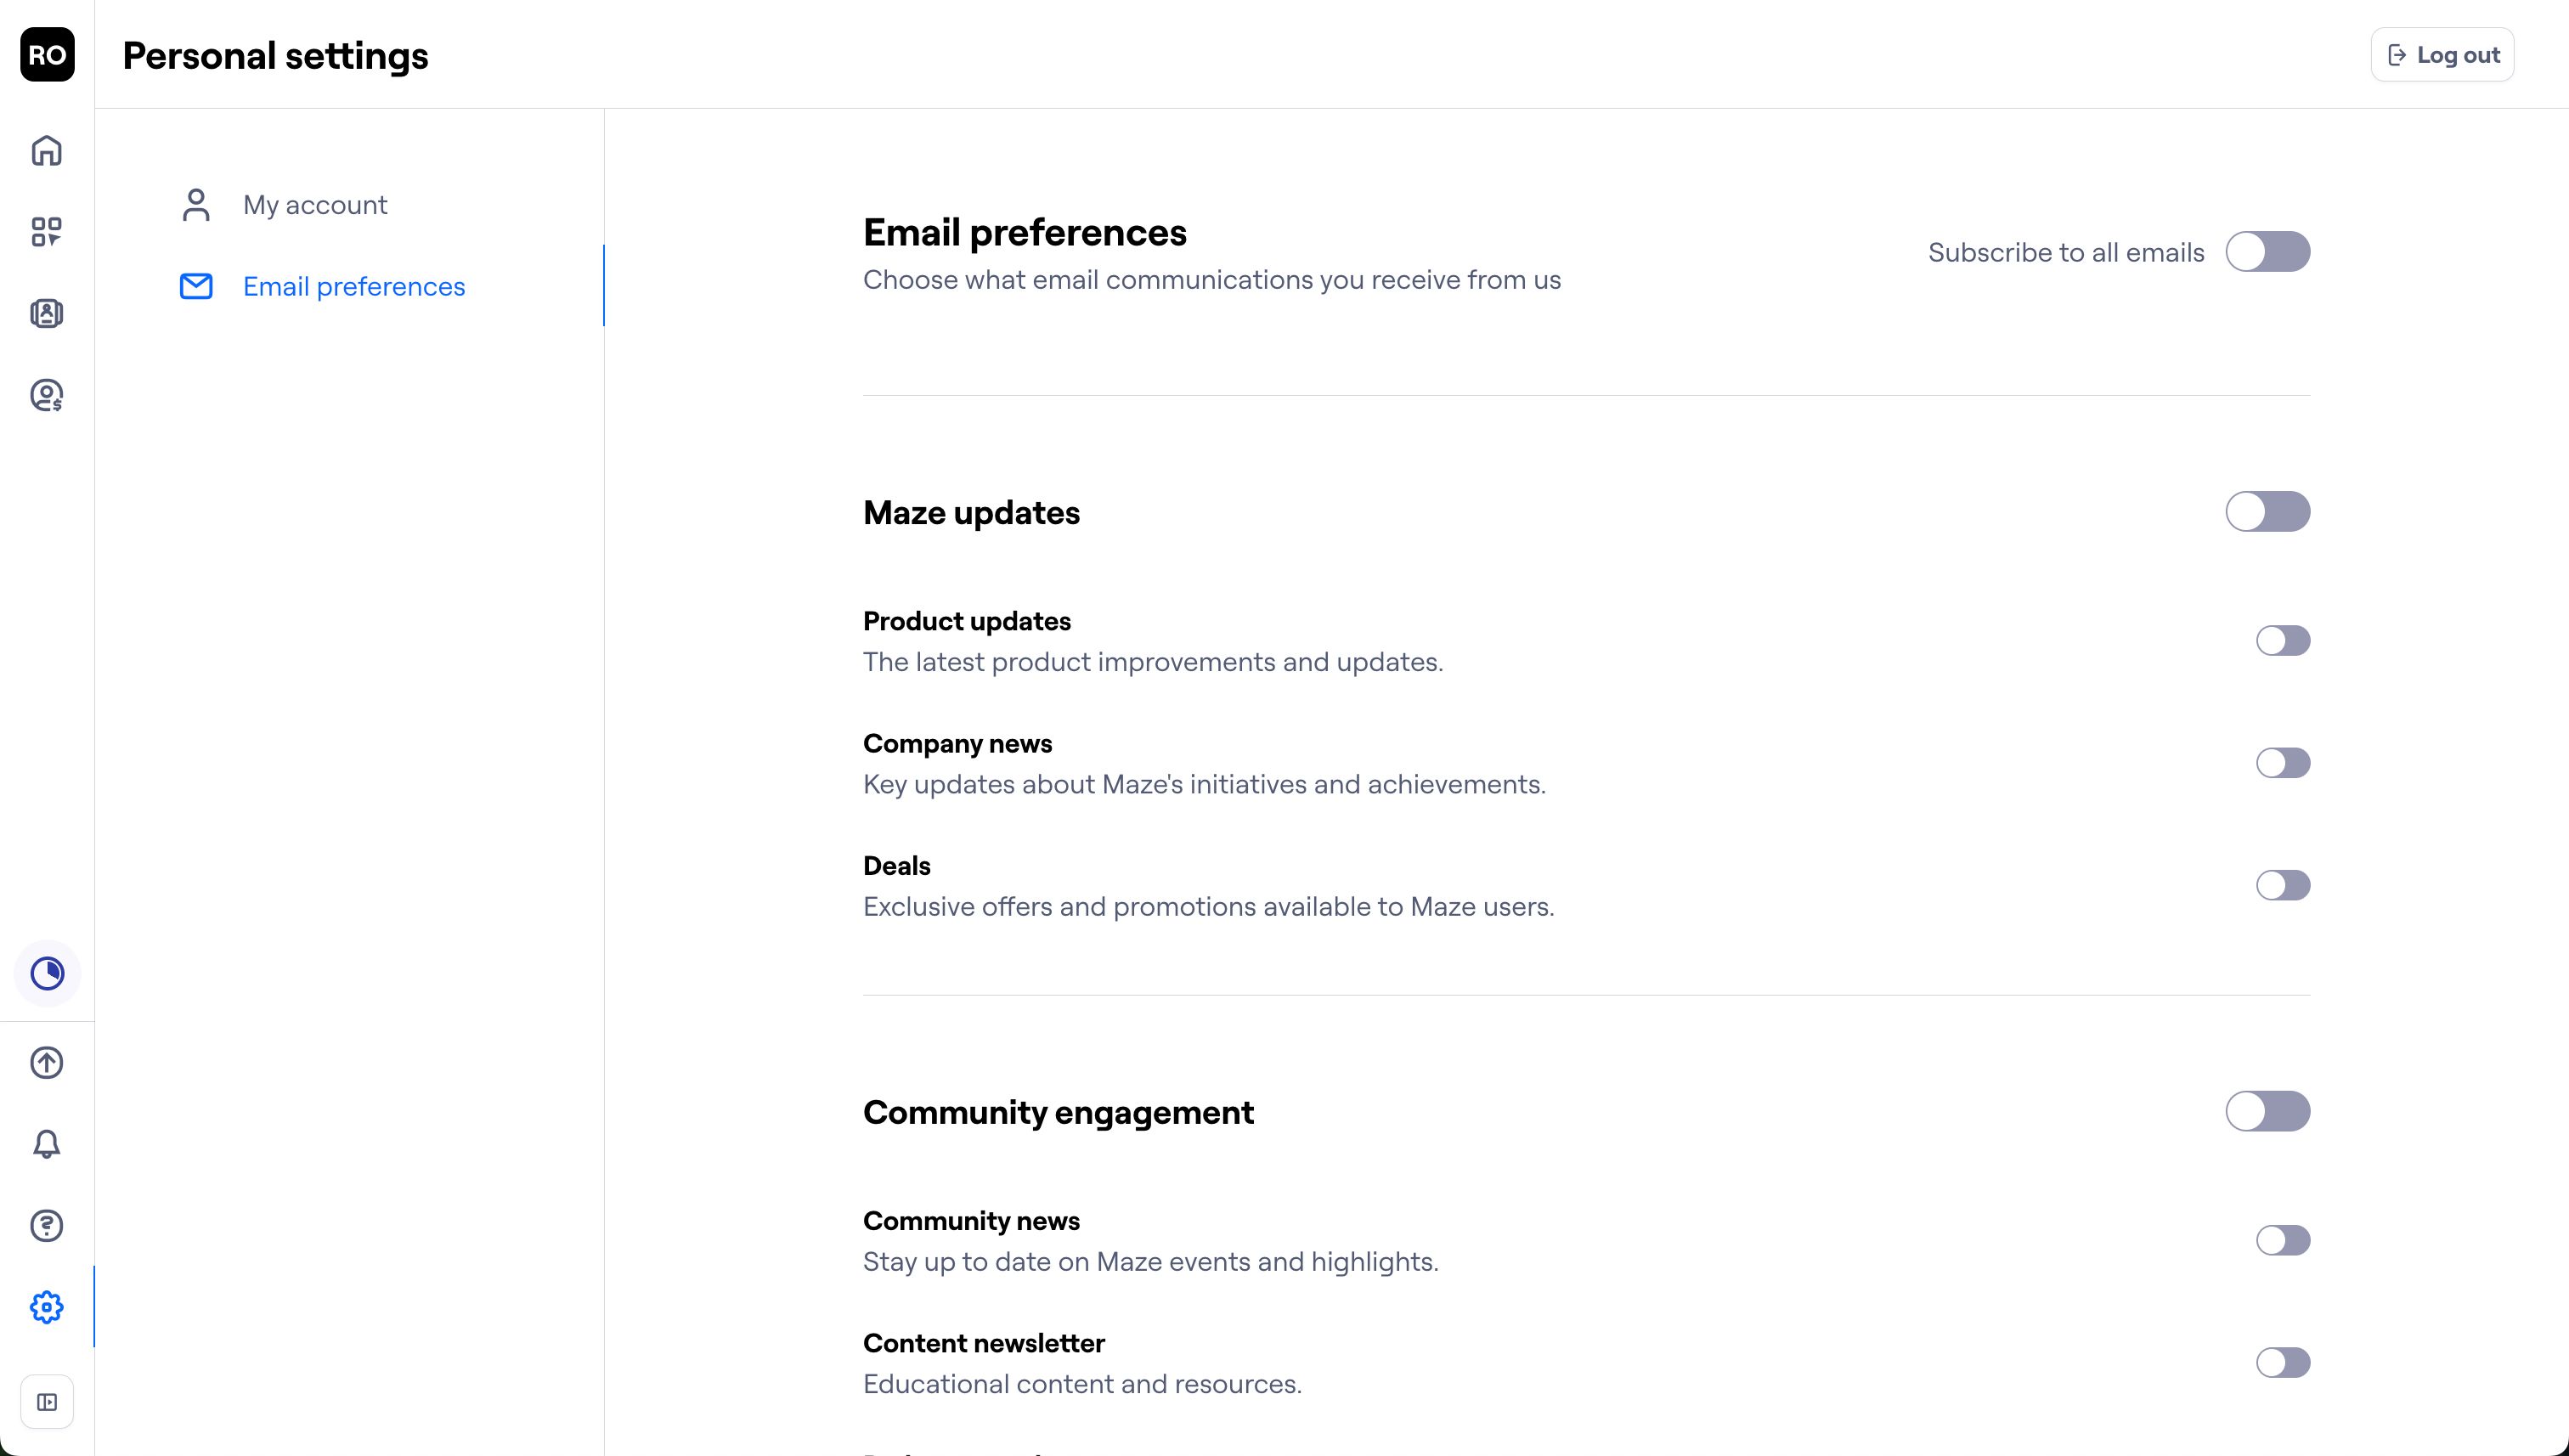The width and height of the screenshot is (2569, 1456).
Task: Click the RO workspace avatar
Action: [x=47, y=55]
